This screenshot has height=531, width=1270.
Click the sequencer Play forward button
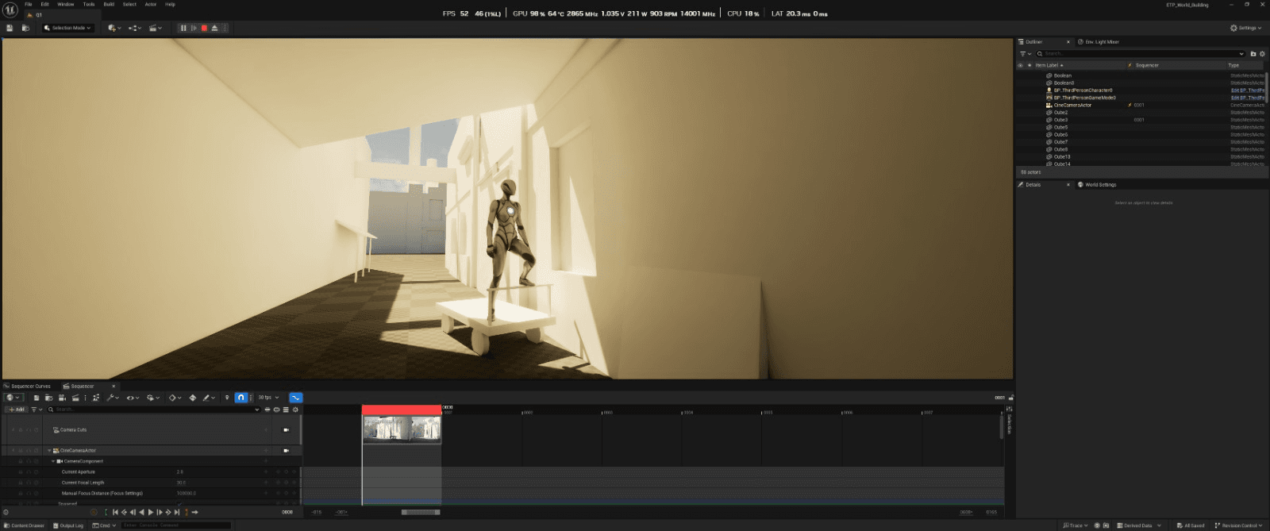[x=151, y=512]
